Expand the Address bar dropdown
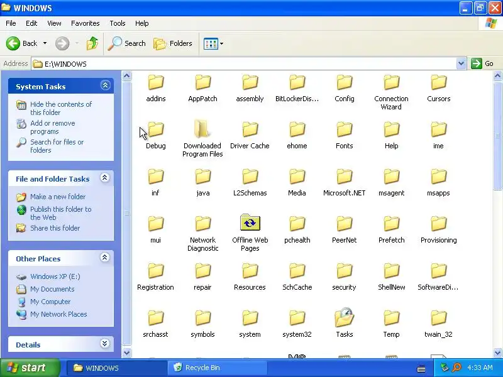 click(x=461, y=63)
